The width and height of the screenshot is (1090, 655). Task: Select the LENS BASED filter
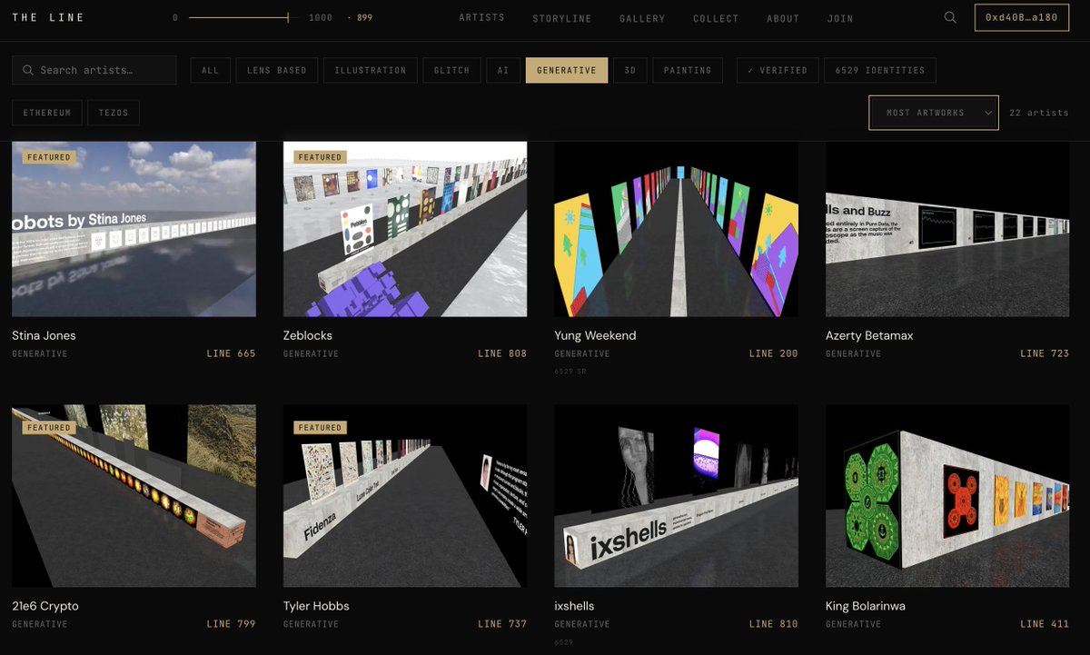click(277, 70)
